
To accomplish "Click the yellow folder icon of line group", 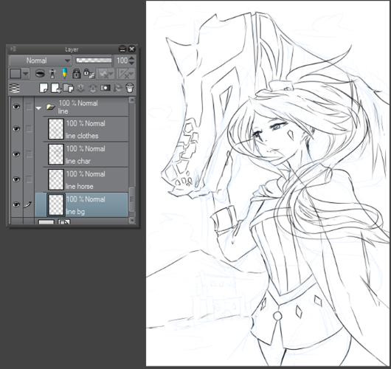I will click(x=51, y=107).
